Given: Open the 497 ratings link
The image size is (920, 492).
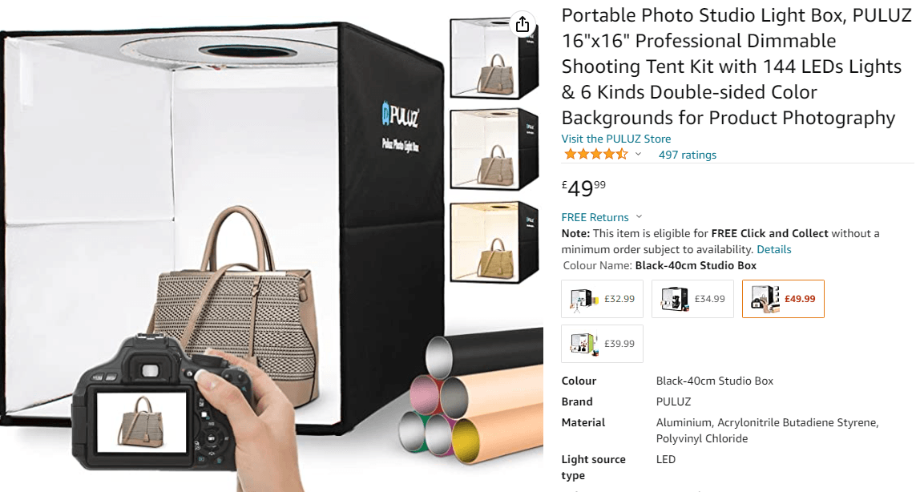Looking at the screenshot, I should [x=687, y=155].
